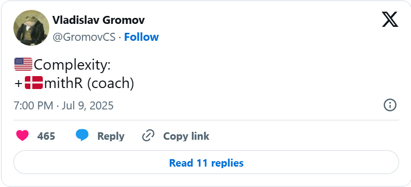
Task: Click the @GromovCS handle
Action: click(x=84, y=37)
